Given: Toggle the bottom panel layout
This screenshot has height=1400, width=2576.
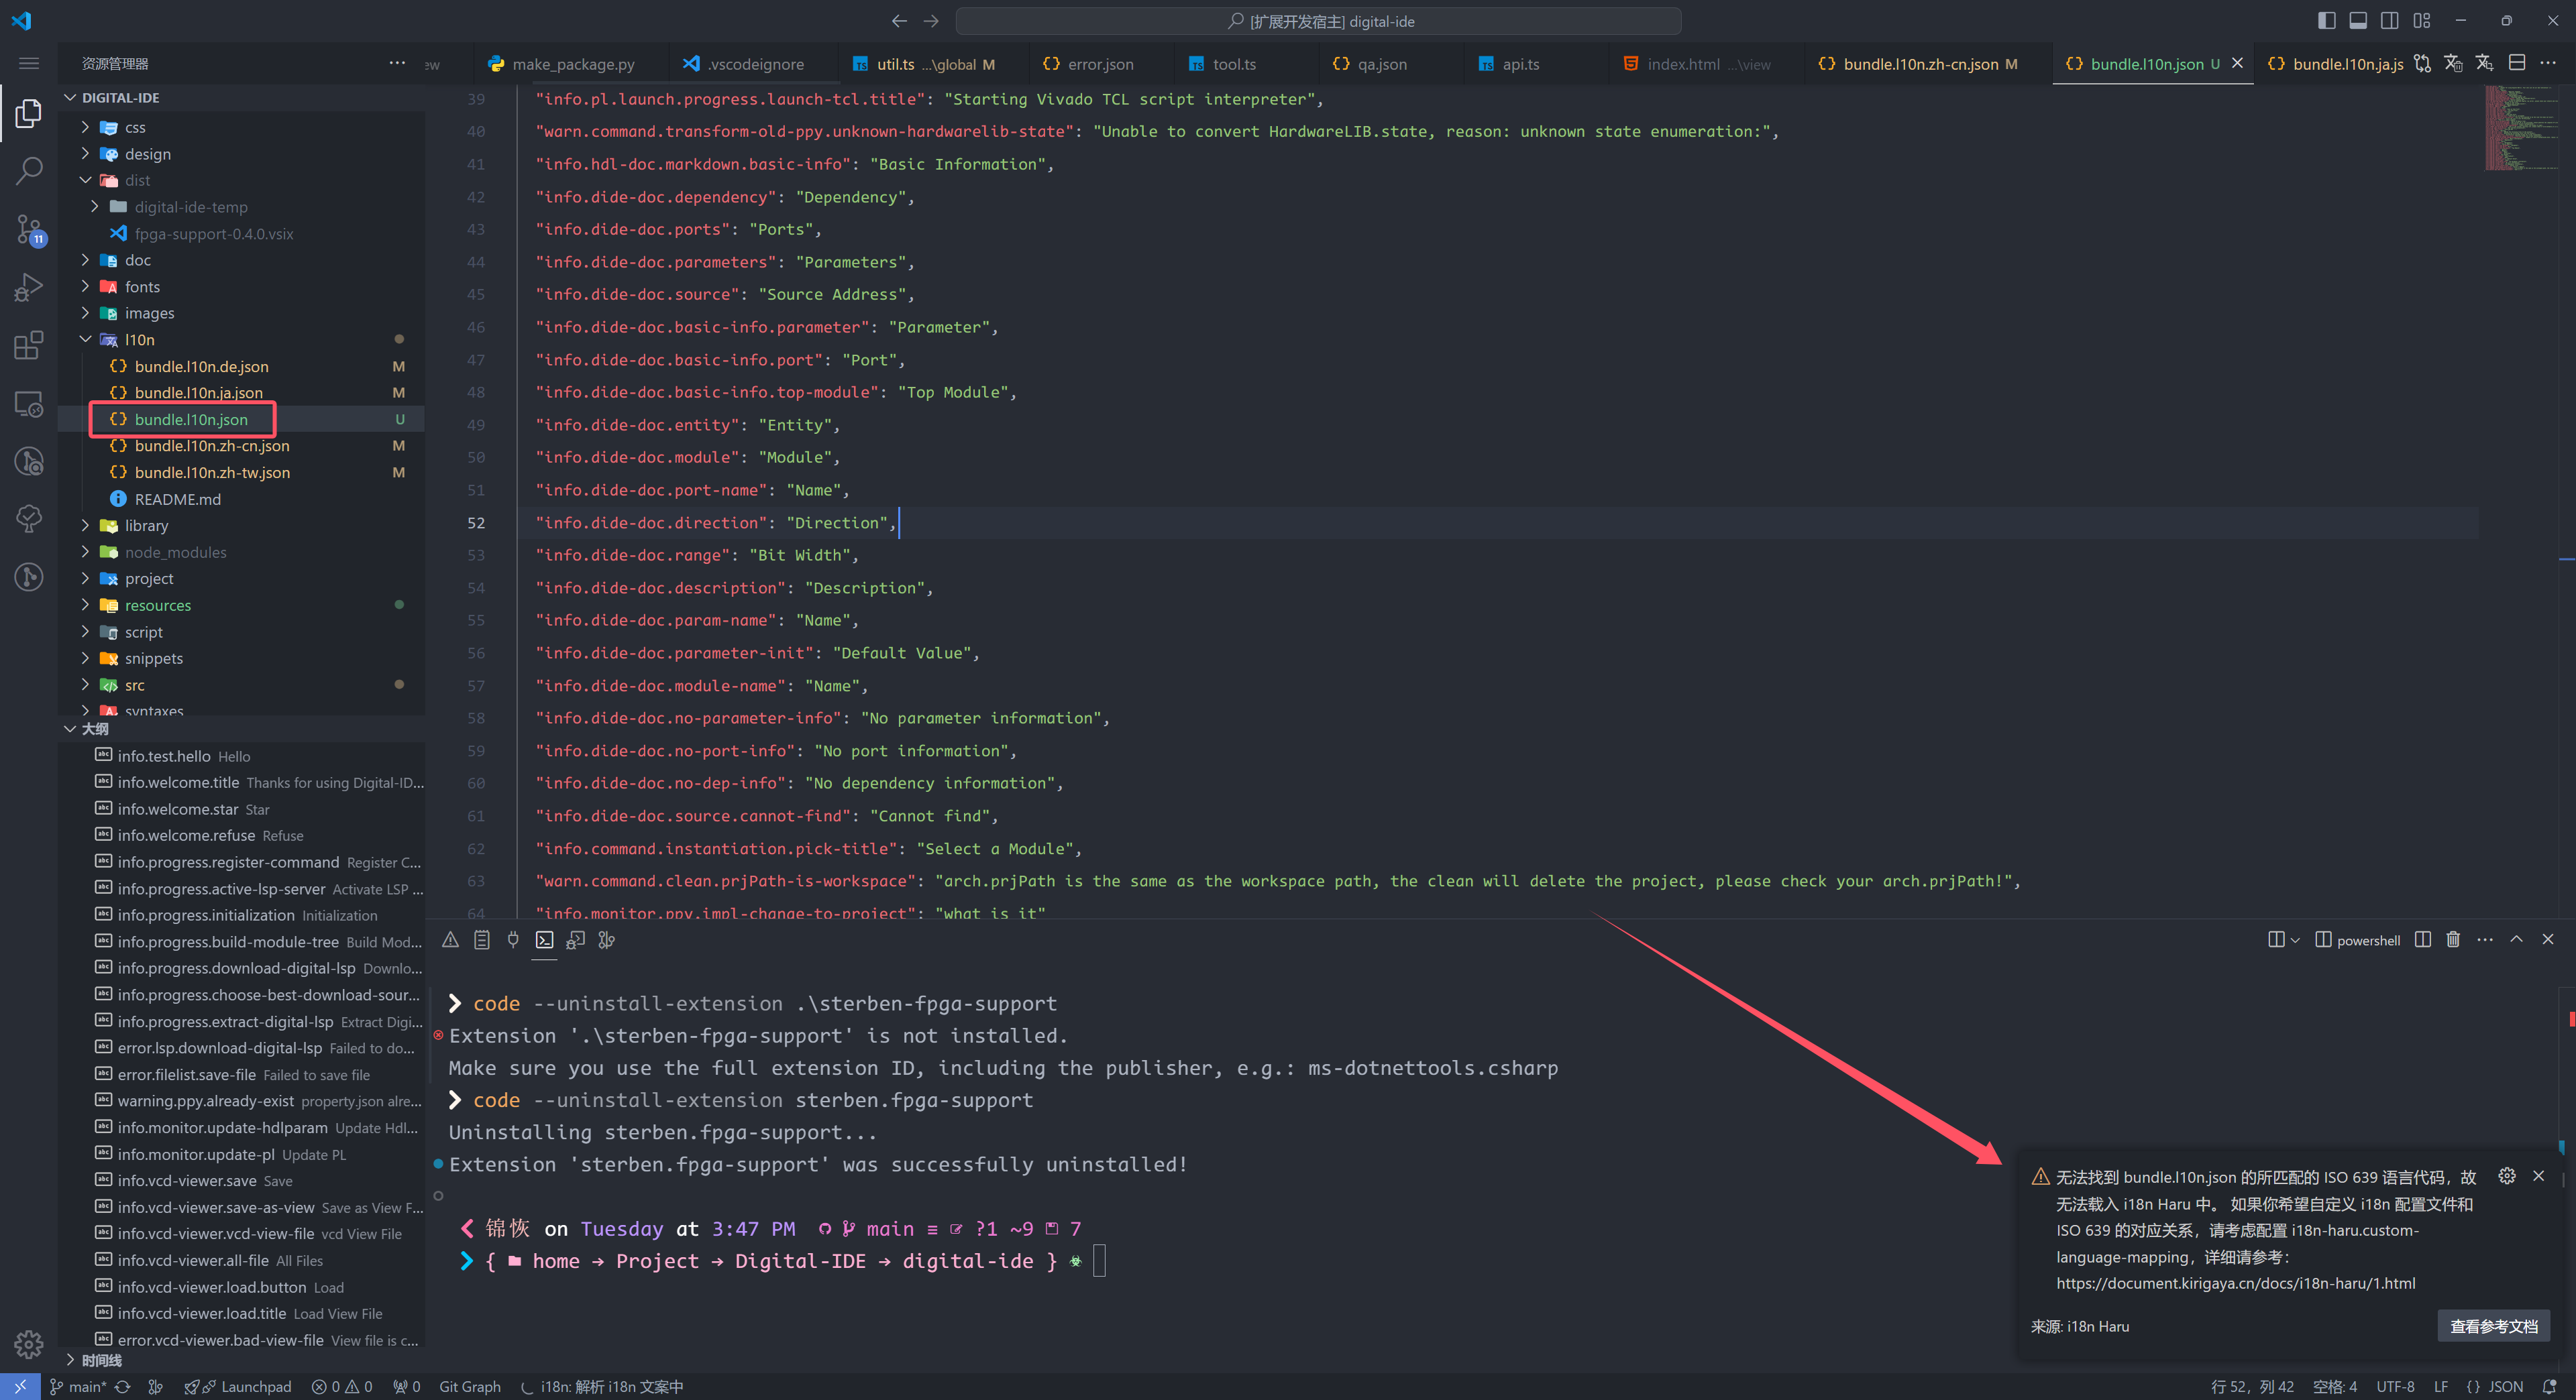Looking at the screenshot, I should point(2358,20).
